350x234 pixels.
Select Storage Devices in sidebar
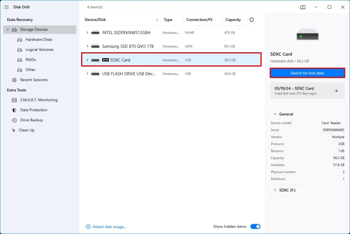point(40,30)
